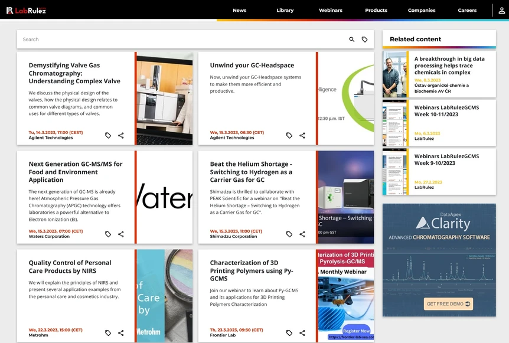The image size is (509, 343).
Task: Click Frontier Lab organizer name
Action: (x=223, y=335)
